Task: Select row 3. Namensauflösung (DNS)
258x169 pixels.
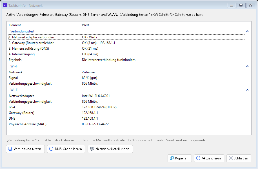Action: click(x=126, y=49)
